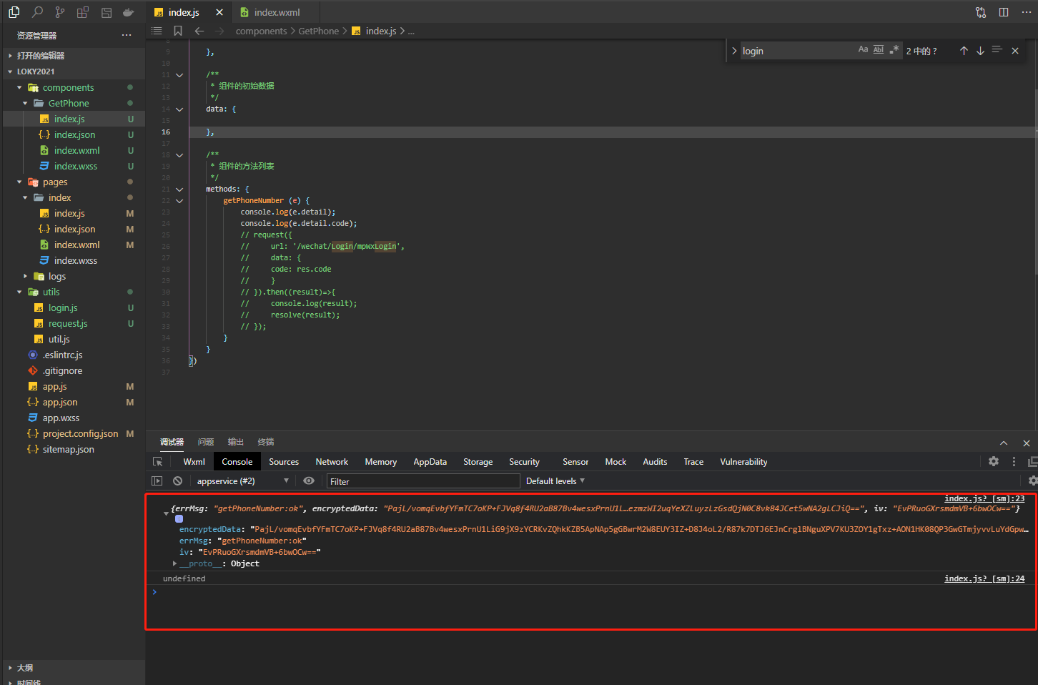Viewport: 1038px width, 685px height.
Task: Open explorer more actions ellipsis
Action: [x=127, y=35]
